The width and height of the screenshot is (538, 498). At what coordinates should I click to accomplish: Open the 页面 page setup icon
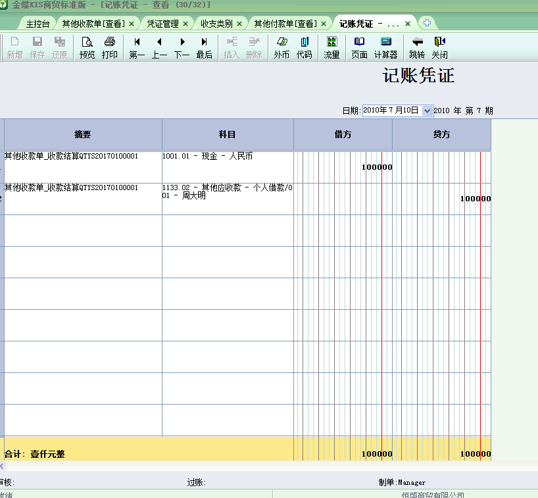pos(359,48)
